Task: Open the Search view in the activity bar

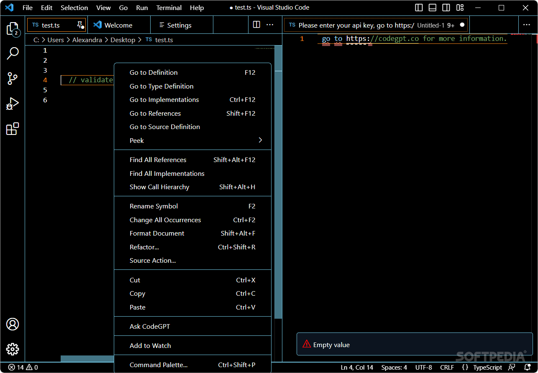Action: (x=13, y=53)
